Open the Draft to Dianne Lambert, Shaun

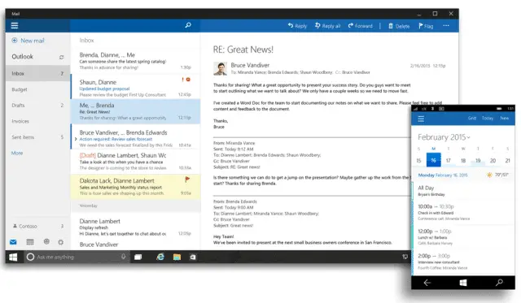(x=135, y=161)
